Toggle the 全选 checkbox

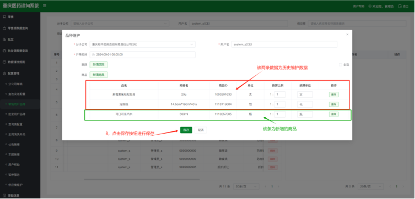point(341,65)
